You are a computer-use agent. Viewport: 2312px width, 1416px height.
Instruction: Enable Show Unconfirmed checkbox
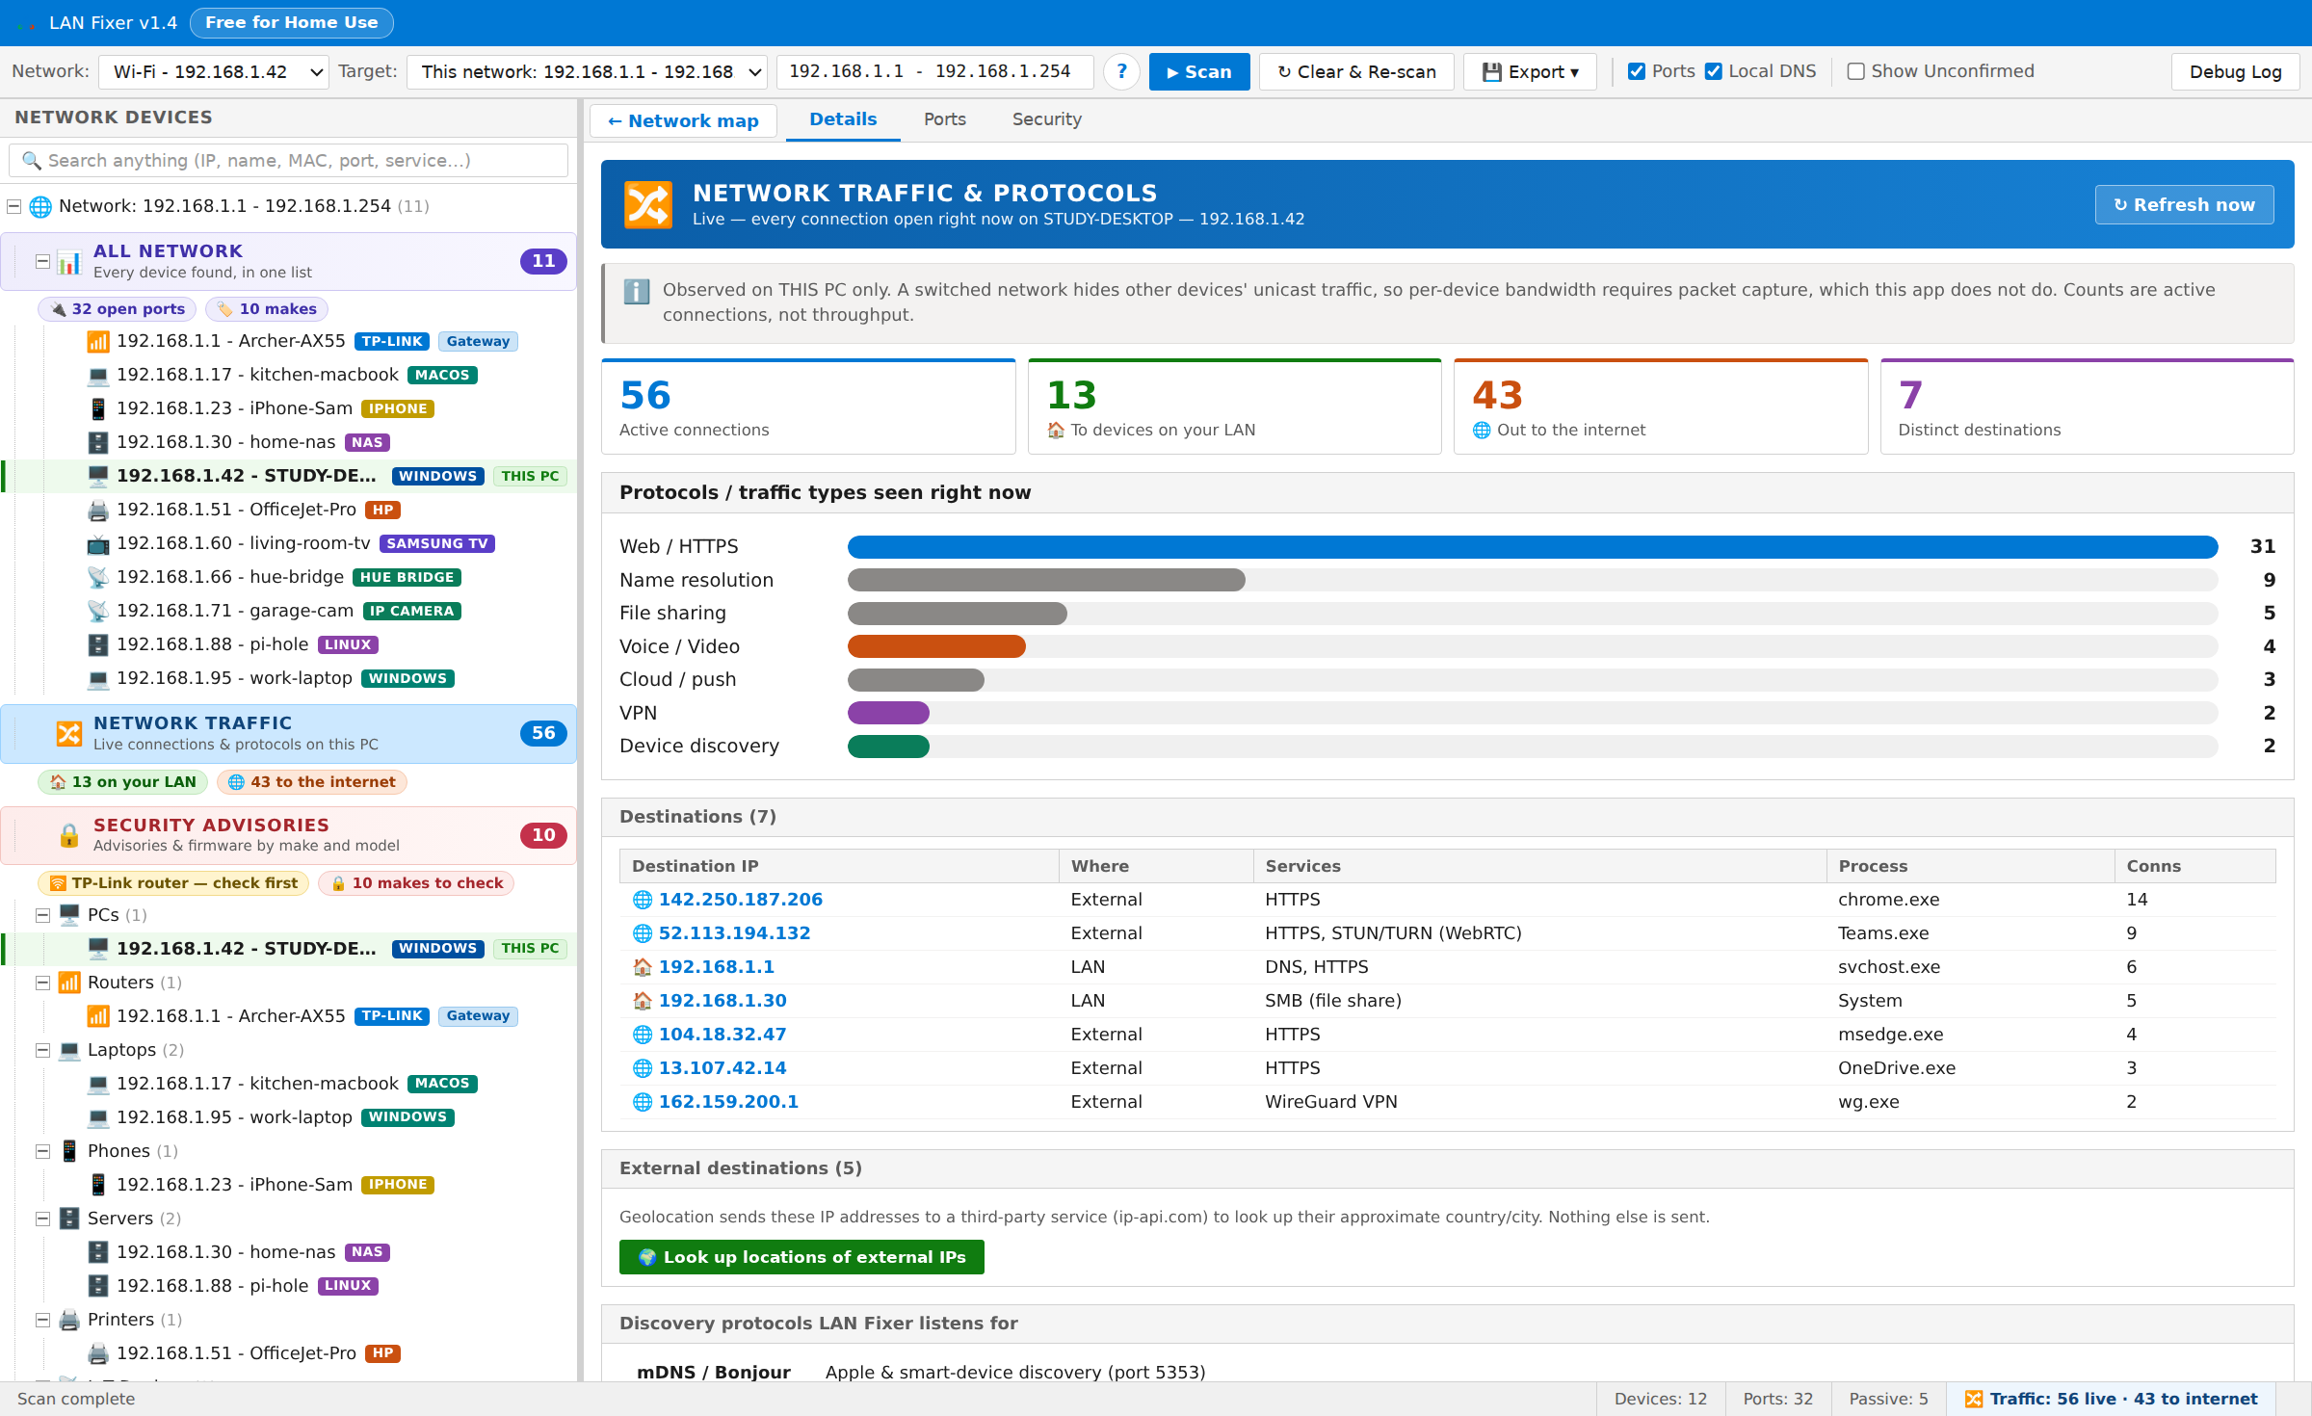[x=1856, y=71]
